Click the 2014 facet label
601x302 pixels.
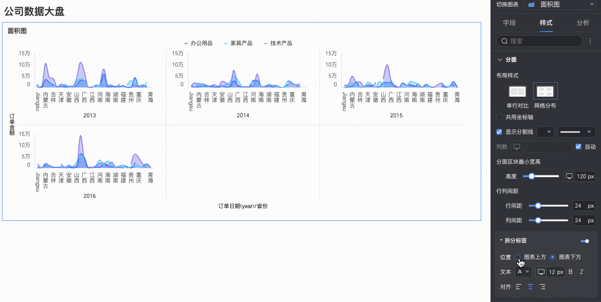243,115
